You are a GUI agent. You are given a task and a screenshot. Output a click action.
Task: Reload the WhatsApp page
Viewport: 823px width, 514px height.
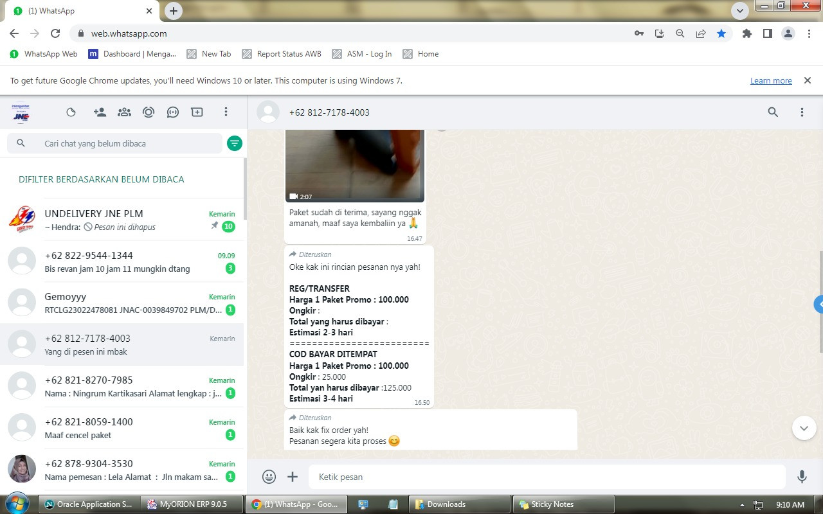[x=55, y=33]
